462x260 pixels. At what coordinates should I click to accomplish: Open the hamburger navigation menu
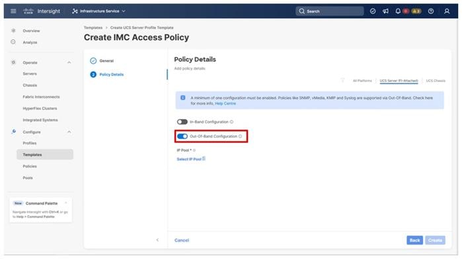(13, 11)
